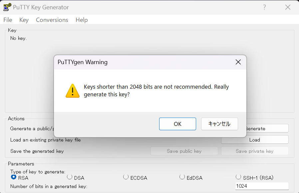Choose ECDSA key type radio button

click(126, 177)
